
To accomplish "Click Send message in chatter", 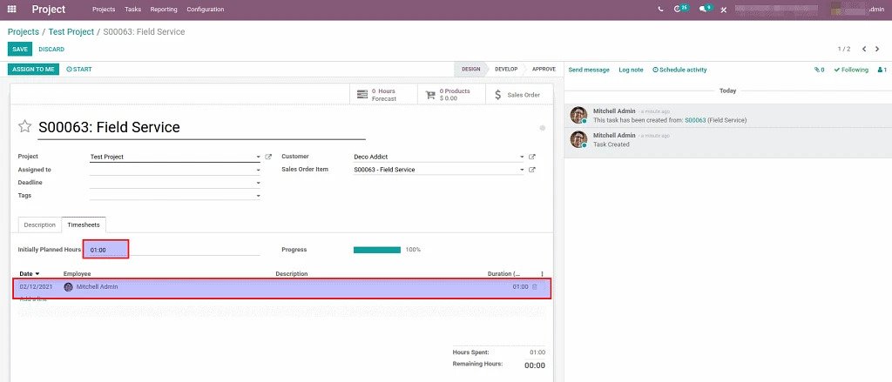I will click(x=589, y=70).
